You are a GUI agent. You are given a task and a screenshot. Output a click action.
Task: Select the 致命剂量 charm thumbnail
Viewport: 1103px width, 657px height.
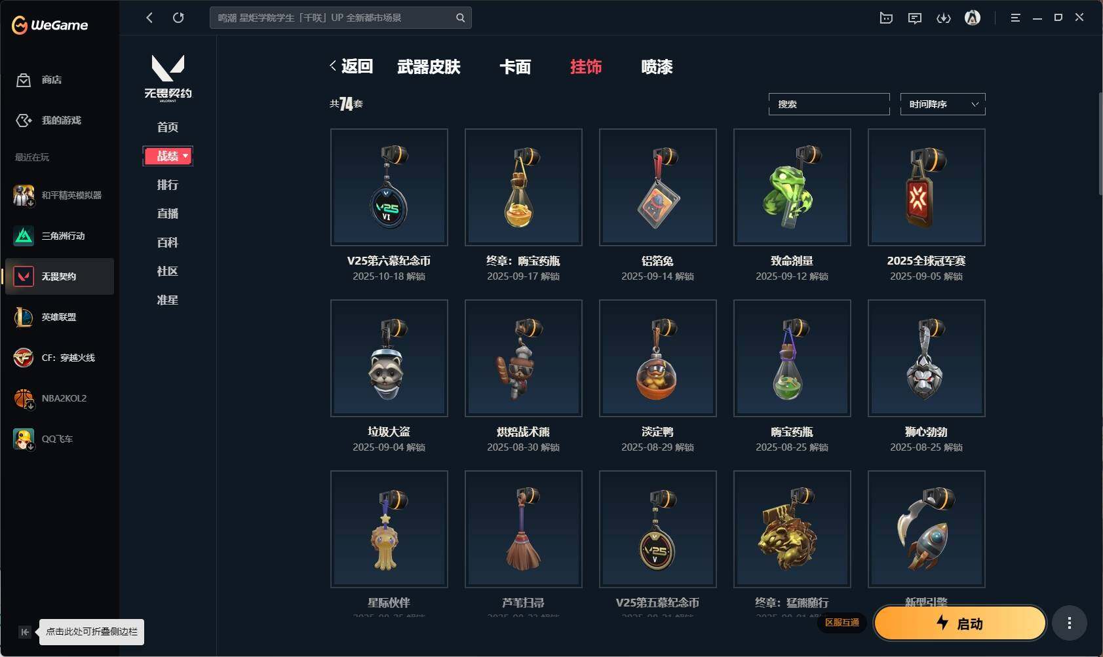[x=792, y=187]
